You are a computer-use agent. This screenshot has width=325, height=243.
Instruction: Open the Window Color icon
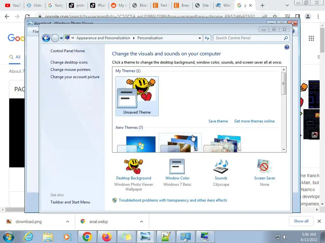[x=177, y=166]
